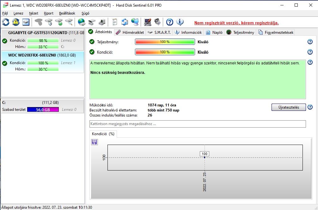Click the speaker sound toolbar icon
This screenshot has width=318, height=210.
(157, 22)
